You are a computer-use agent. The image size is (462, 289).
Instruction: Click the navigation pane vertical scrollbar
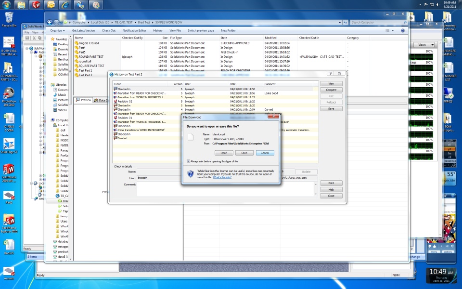[x=71, y=147]
